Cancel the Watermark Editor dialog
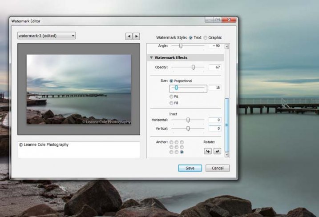This screenshot has height=217, width=319. 218,168
